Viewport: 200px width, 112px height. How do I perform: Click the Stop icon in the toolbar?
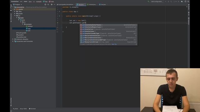click(x=178, y=2)
